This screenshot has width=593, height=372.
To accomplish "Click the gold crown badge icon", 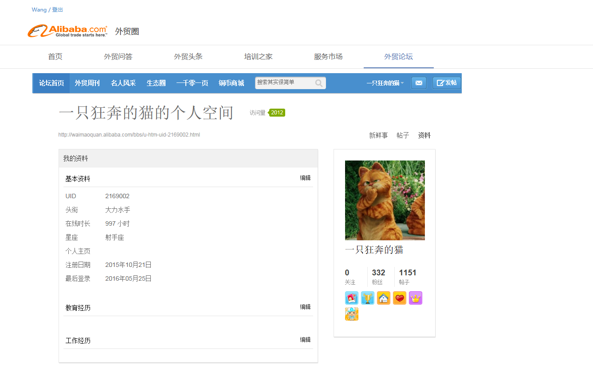I will click(415, 298).
